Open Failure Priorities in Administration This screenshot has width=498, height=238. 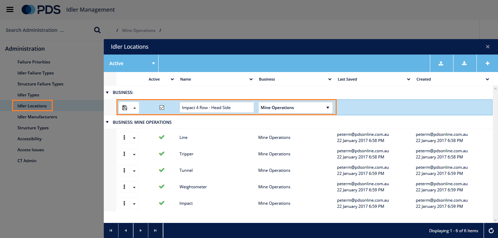click(34, 62)
